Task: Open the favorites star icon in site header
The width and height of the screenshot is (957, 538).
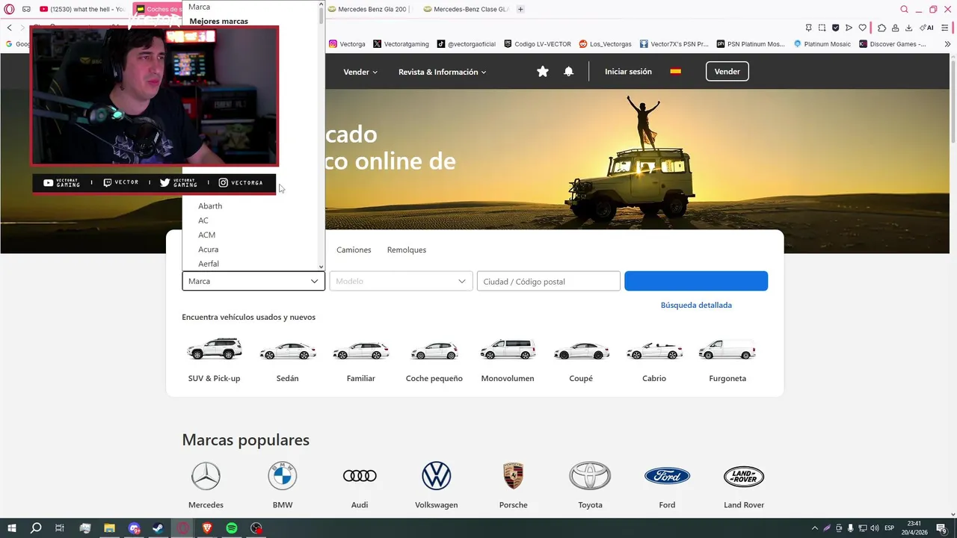Action: (x=543, y=72)
